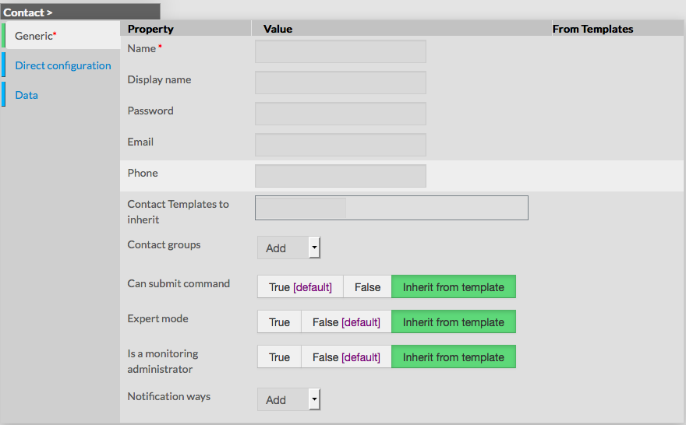This screenshot has height=425, width=686.
Task: Switch to the Generic tab
Action: [x=35, y=36]
